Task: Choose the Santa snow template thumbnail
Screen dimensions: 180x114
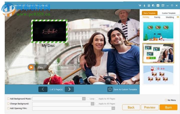Action: tap(158, 75)
